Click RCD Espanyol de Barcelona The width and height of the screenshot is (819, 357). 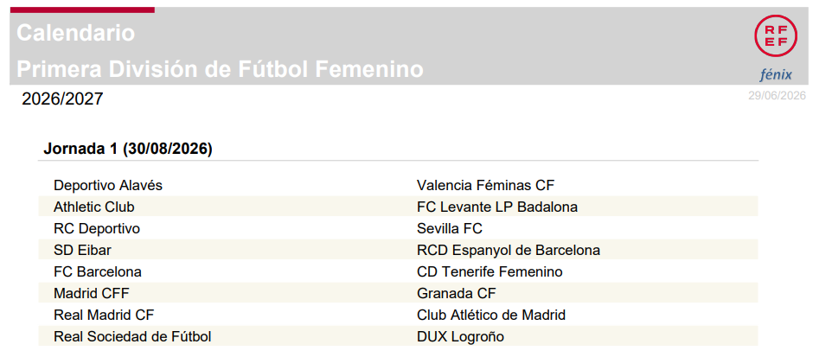[509, 251]
